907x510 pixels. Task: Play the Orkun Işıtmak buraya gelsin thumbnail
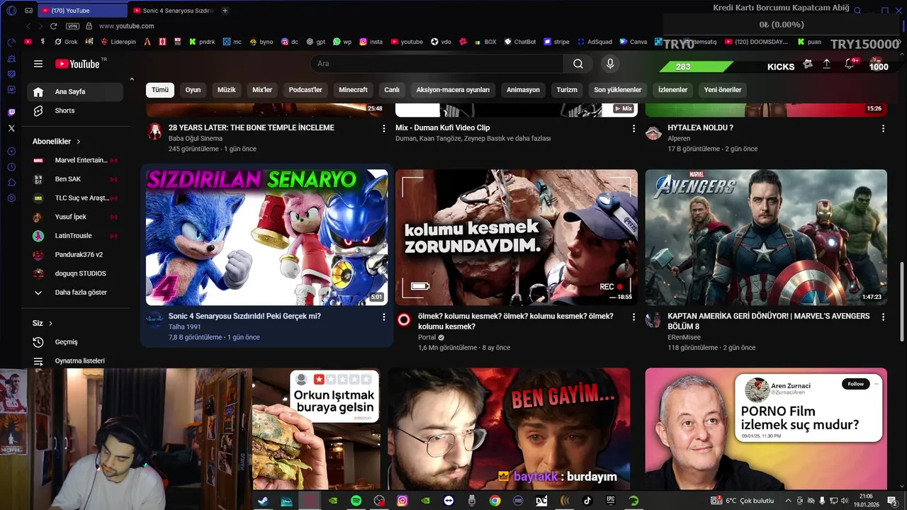coord(317,429)
